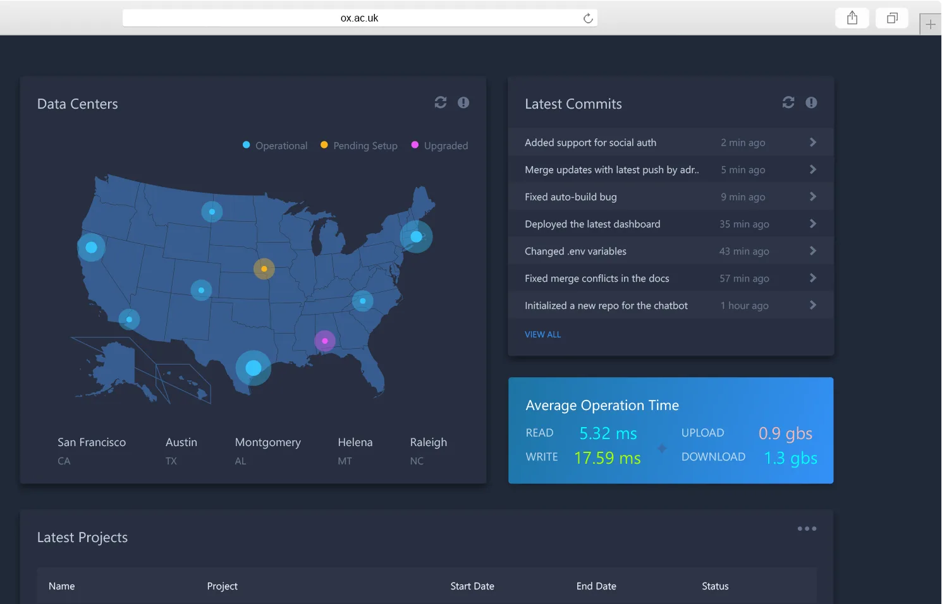Refresh the Data Centers panel
942x604 pixels.
(x=441, y=102)
